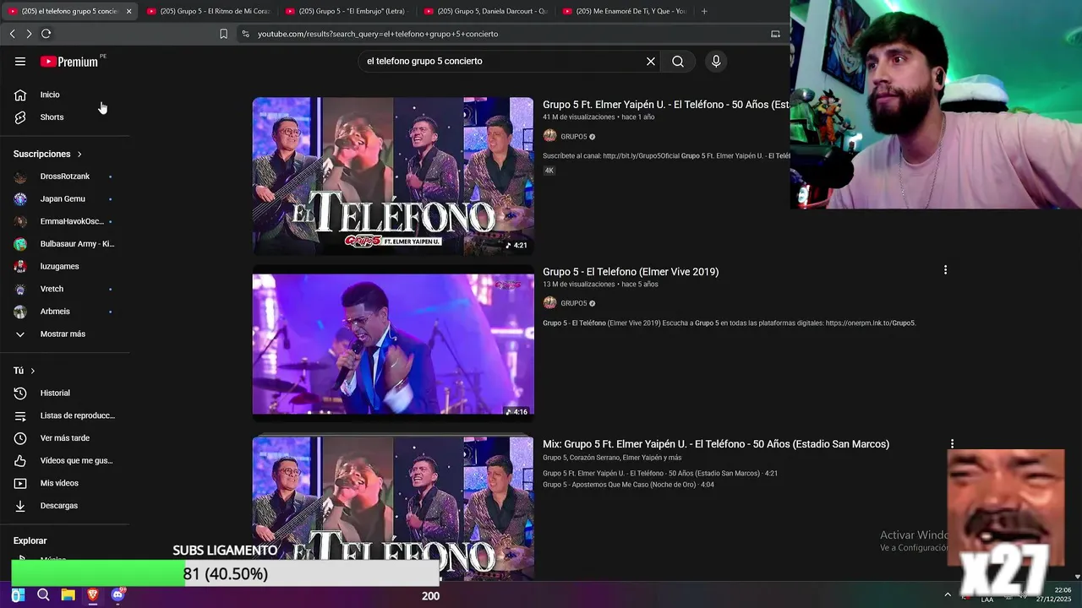Open the Mix: Grupo 5 Ft. Elmer Yaipén title
The height and width of the screenshot is (608, 1082).
[716, 444]
